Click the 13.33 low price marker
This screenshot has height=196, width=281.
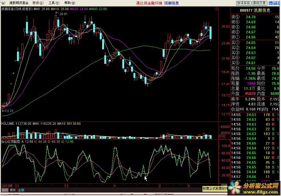coord(9,111)
